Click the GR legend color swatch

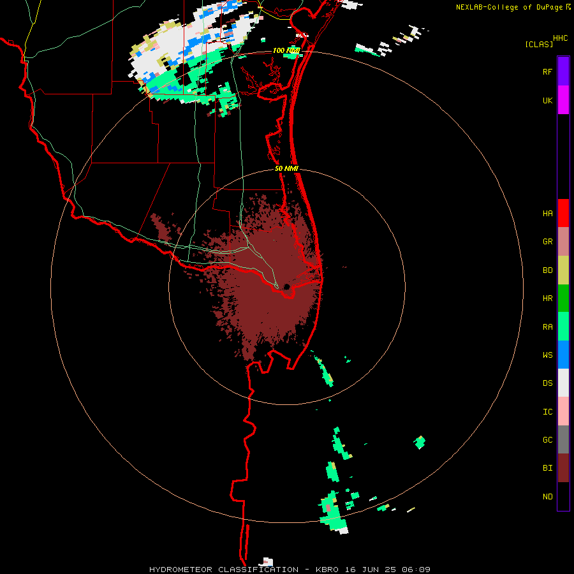click(563, 242)
